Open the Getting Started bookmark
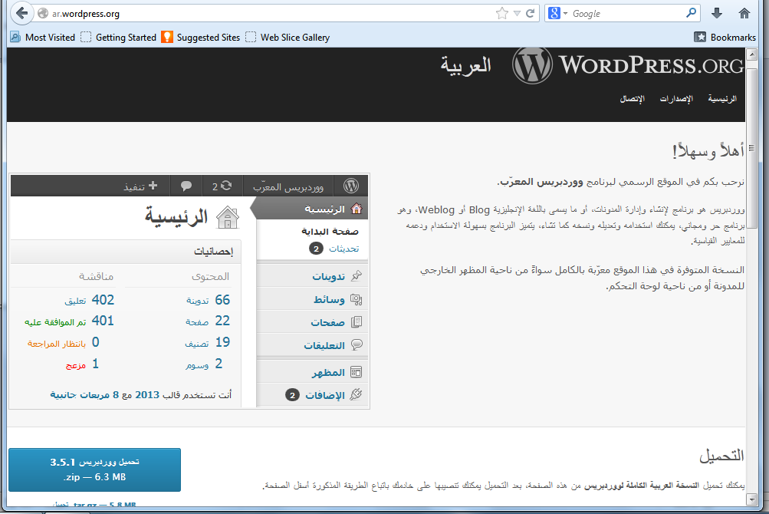This screenshot has width=769, height=514. pyautogui.click(x=118, y=38)
